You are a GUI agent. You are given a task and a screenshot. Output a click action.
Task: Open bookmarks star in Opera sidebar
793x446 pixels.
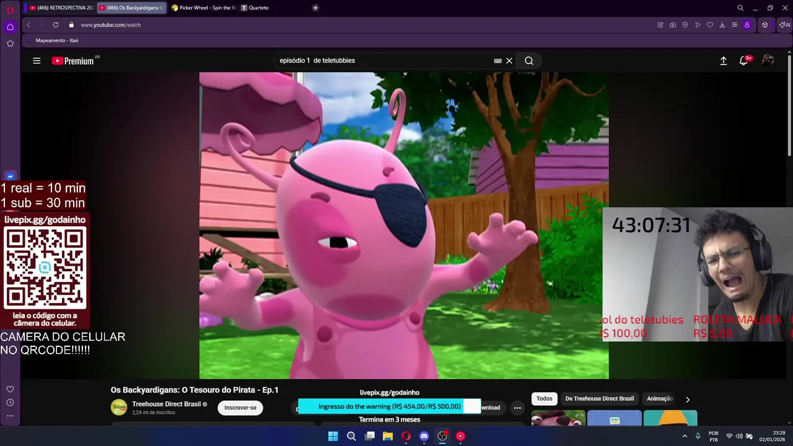(x=10, y=43)
